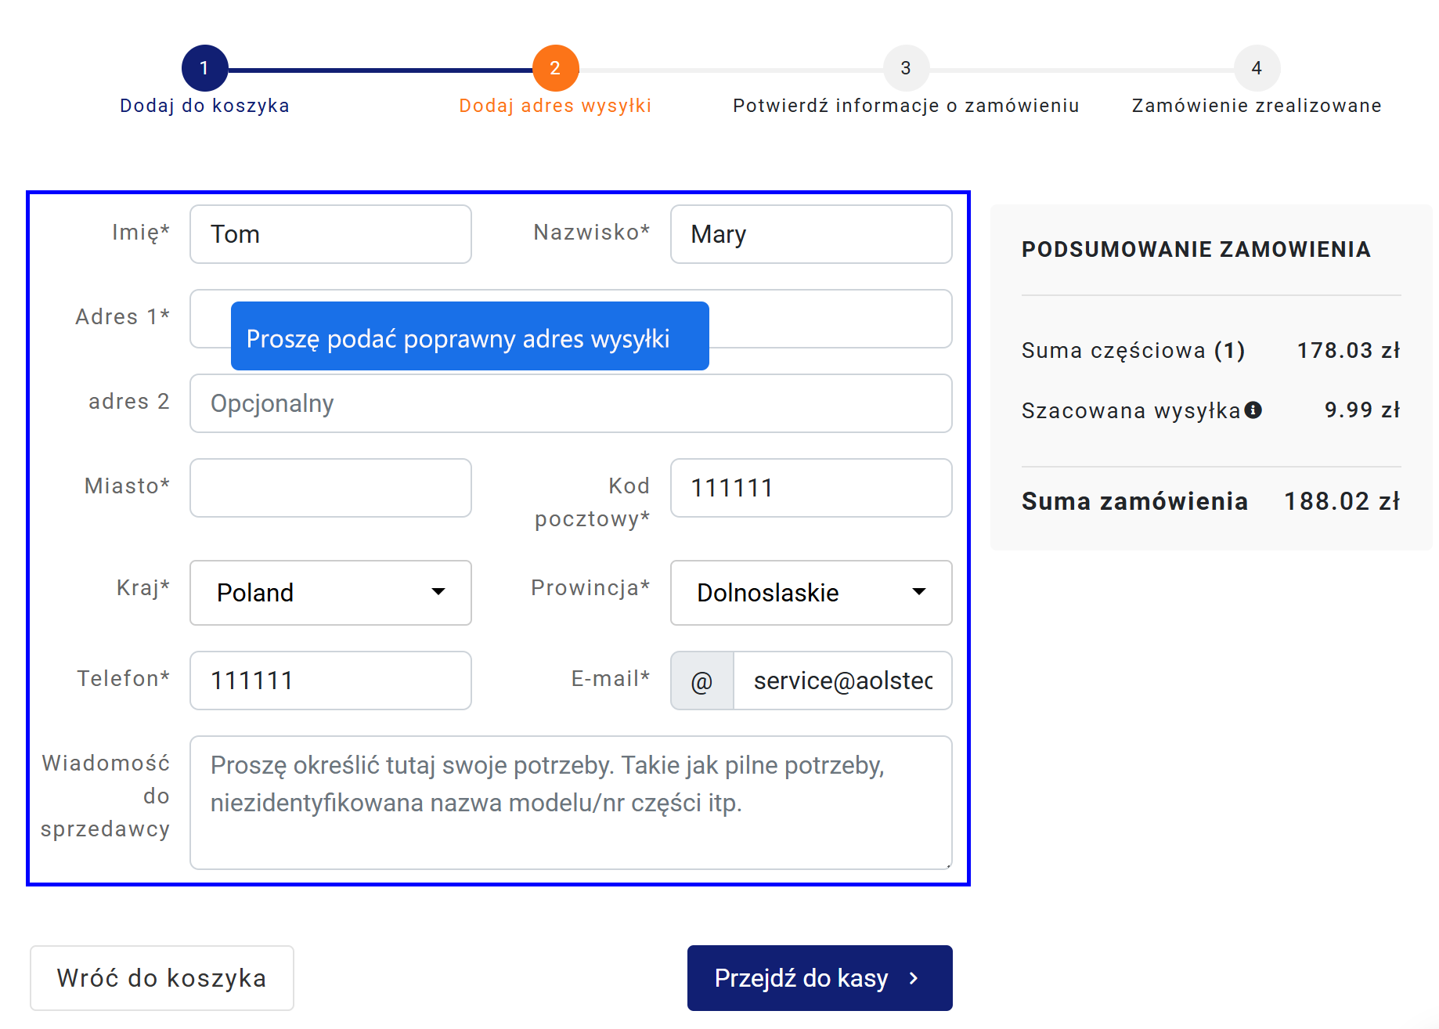1439x1029 pixels.
Task: Click the info icon next to Szacowana wysyłka
Action: tap(1253, 410)
